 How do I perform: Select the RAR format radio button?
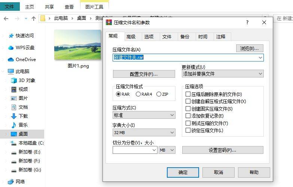pyautogui.click(x=118, y=94)
